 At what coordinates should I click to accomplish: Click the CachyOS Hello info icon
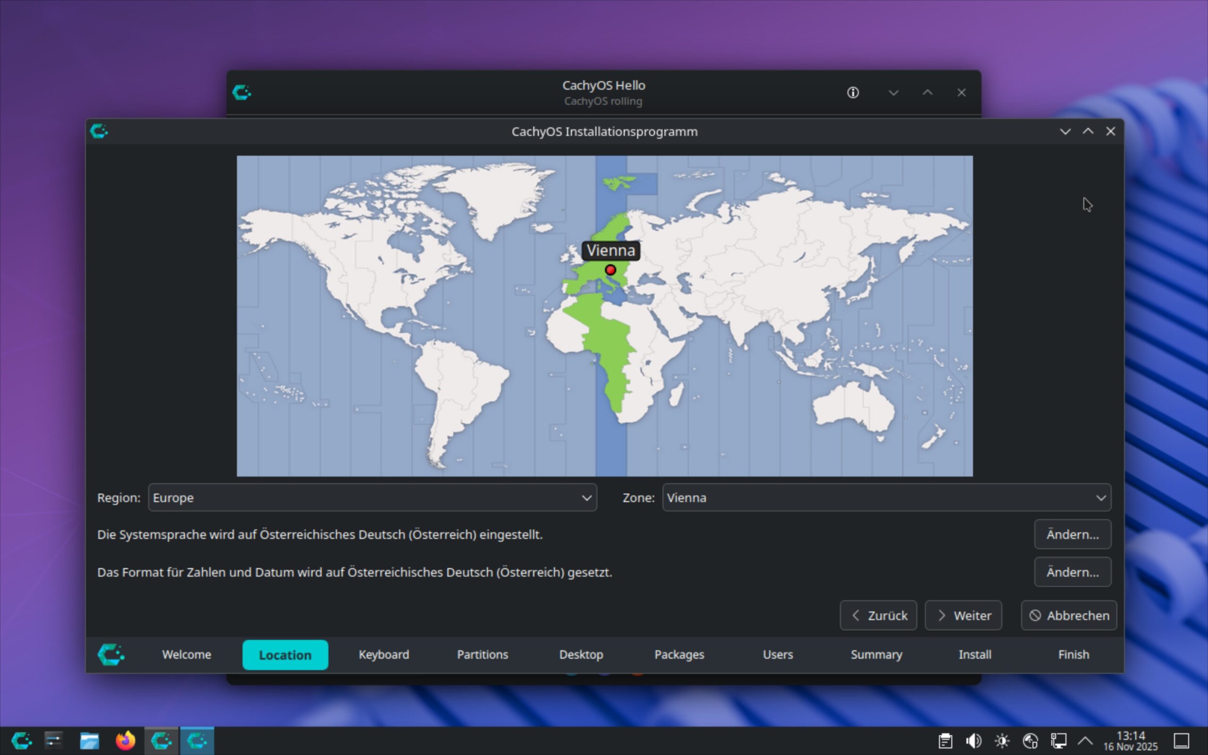(x=853, y=92)
